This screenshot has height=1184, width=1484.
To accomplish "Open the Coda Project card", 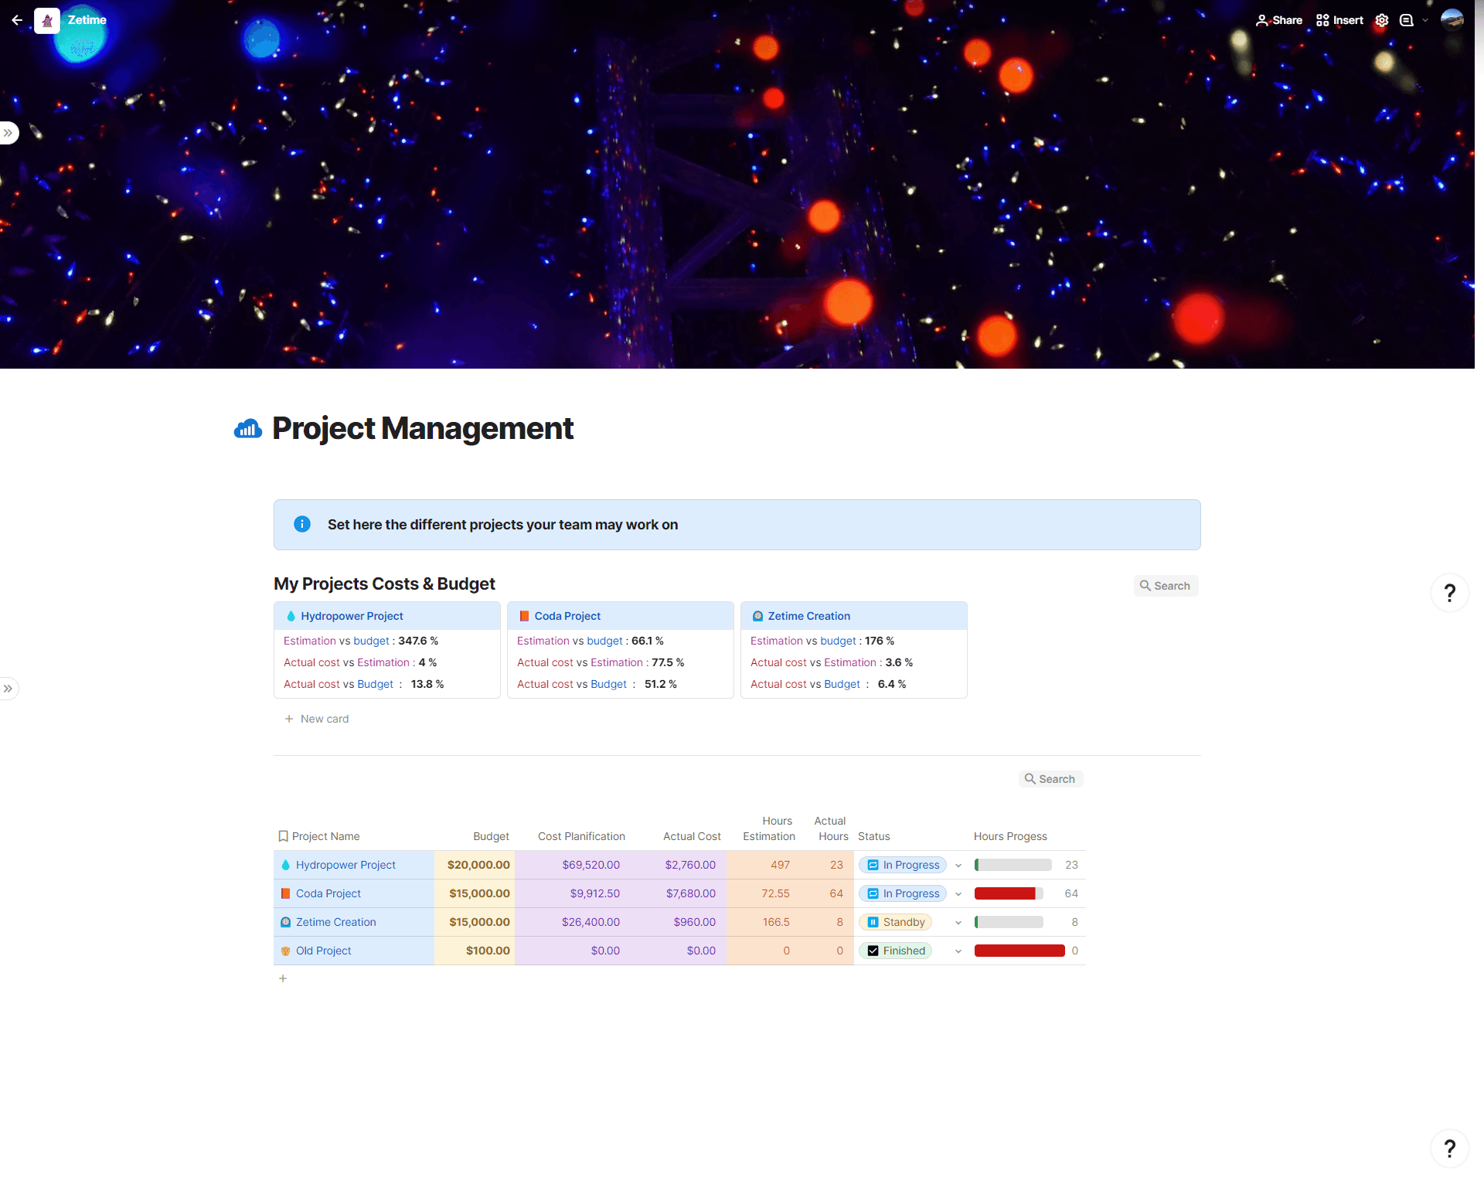I will click(621, 650).
